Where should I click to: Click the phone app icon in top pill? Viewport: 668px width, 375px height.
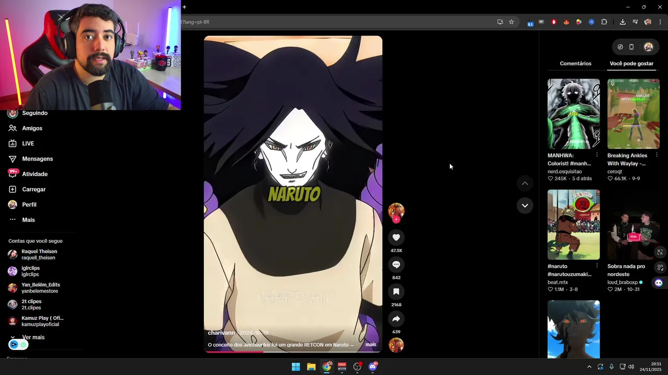(631, 47)
